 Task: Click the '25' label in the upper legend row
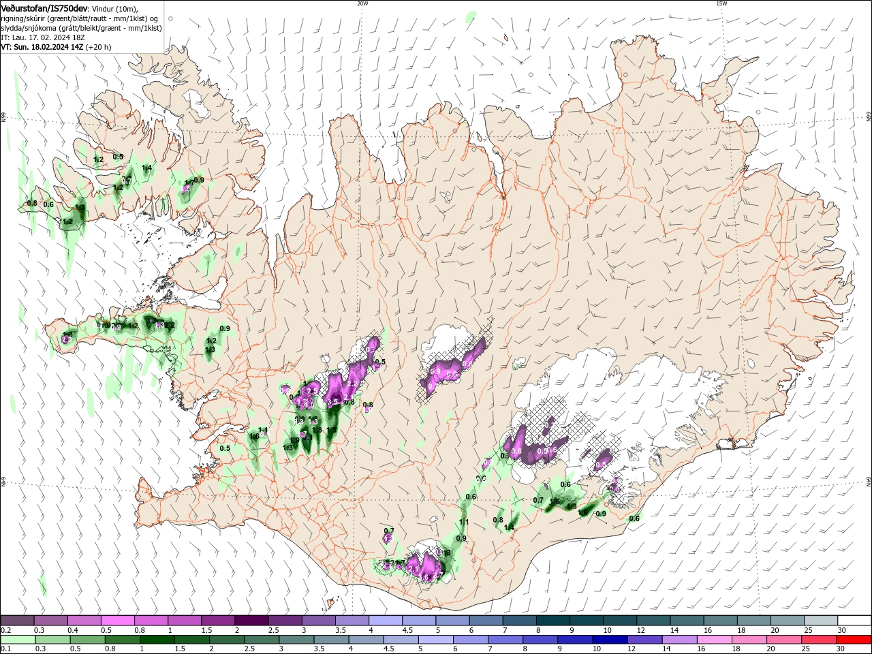[807, 630]
